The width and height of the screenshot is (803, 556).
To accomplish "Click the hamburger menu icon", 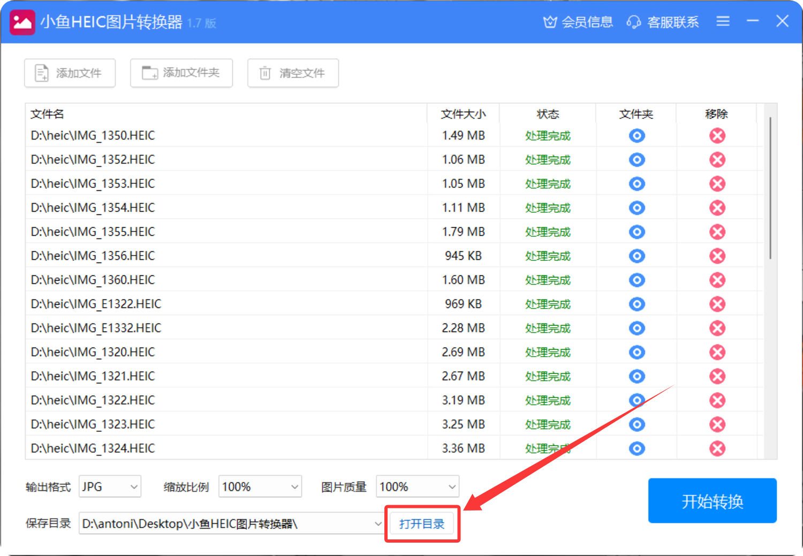I will point(723,21).
